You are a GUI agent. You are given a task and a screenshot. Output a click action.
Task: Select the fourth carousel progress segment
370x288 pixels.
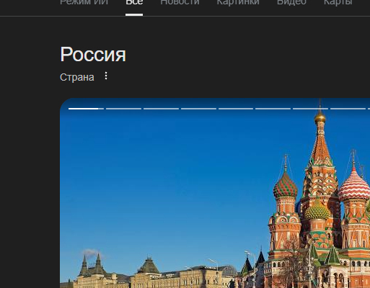click(x=198, y=109)
